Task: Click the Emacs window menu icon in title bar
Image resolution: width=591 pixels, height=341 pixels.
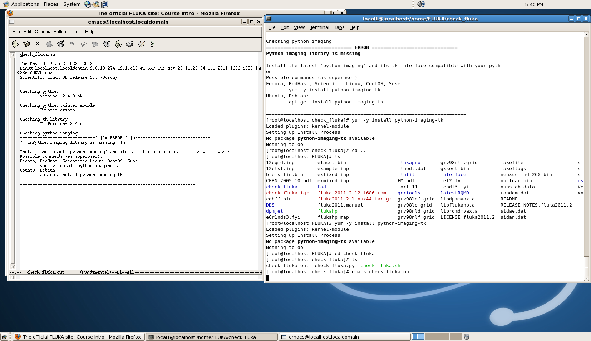Action: [x=12, y=22]
